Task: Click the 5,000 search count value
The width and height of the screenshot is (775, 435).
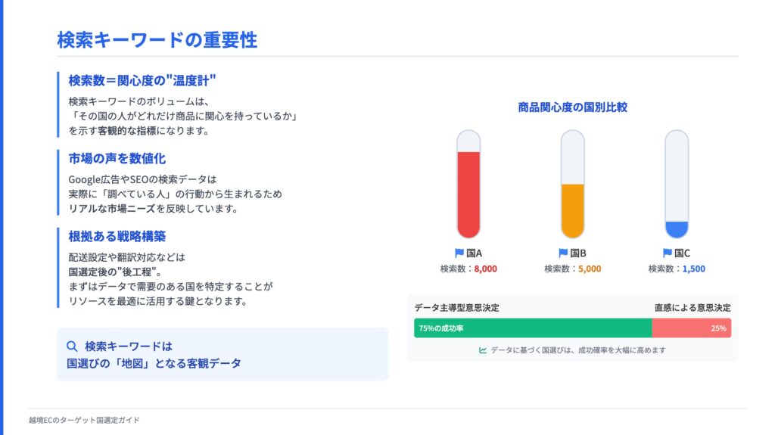Action: point(590,269)
